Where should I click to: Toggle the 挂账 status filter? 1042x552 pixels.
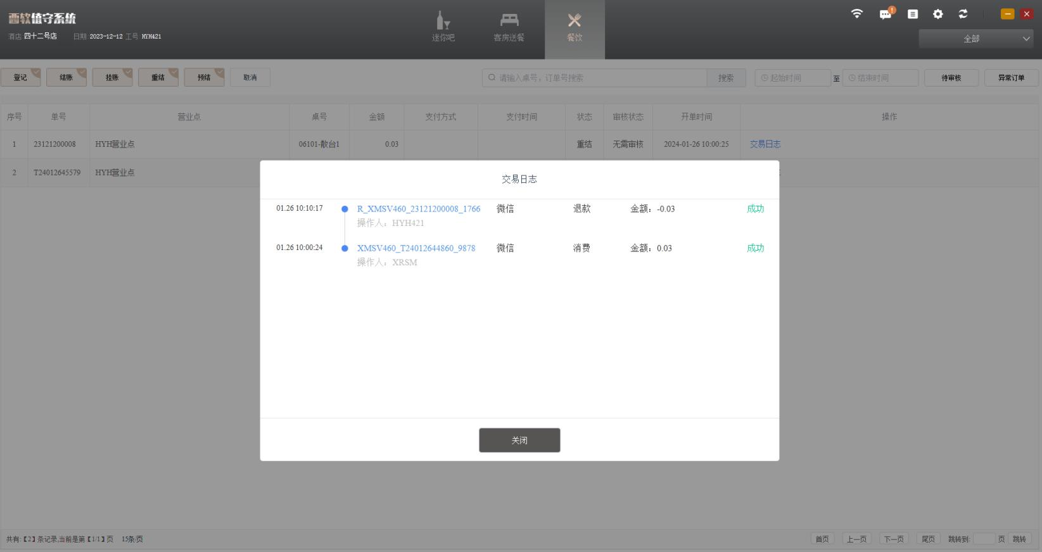(x=112, y=78)
